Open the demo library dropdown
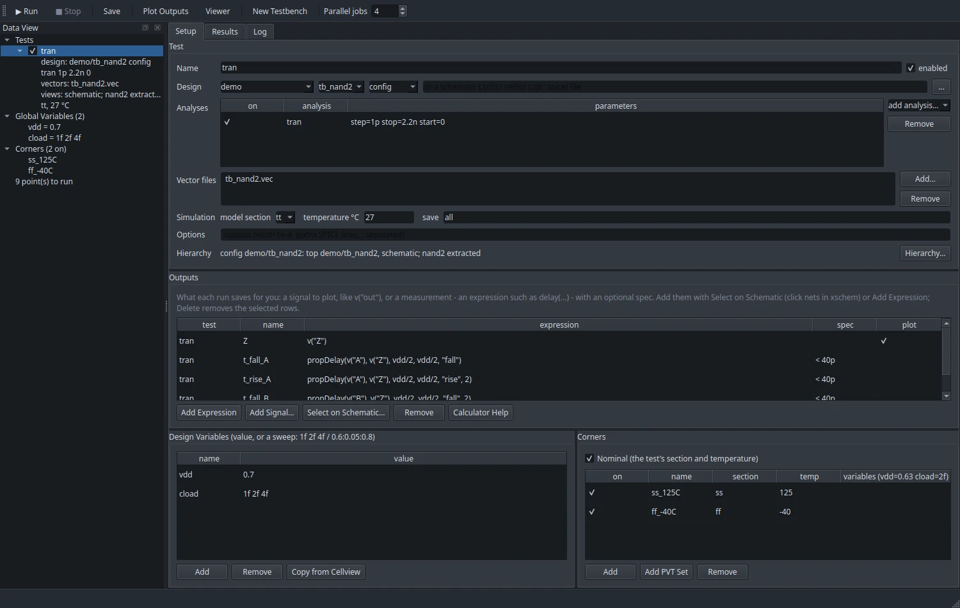Screen dimensions: 960x608 266,87
